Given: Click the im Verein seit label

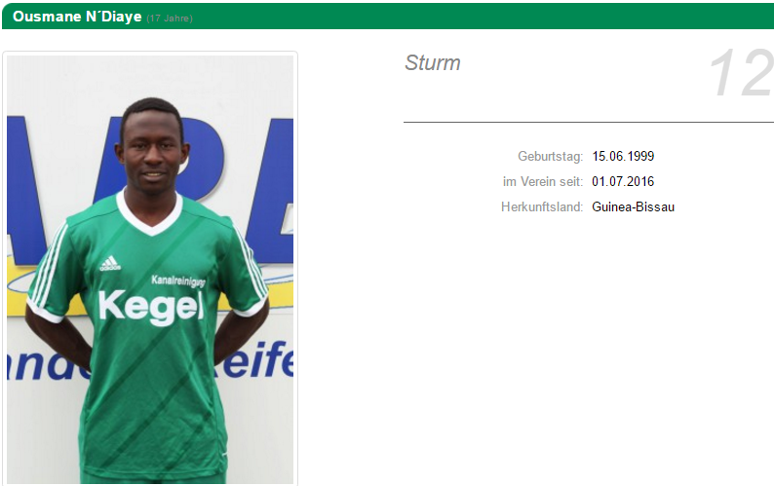Looking at the screenshot, I should click(543, 181).
